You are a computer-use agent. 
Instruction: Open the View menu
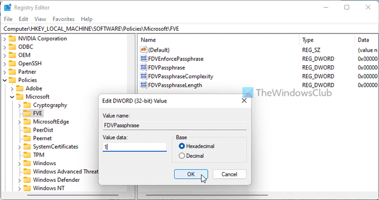40,19
